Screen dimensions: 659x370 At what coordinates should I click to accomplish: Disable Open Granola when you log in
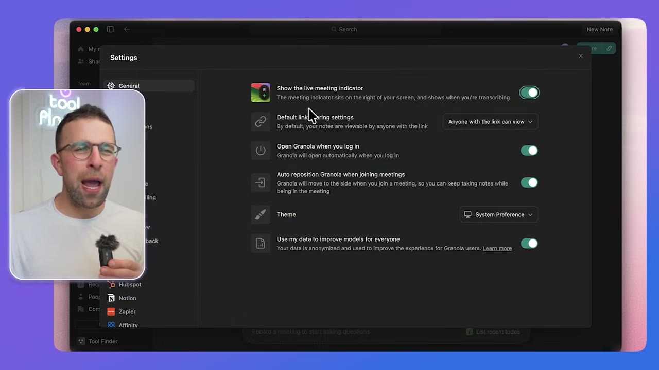point(529,151)
